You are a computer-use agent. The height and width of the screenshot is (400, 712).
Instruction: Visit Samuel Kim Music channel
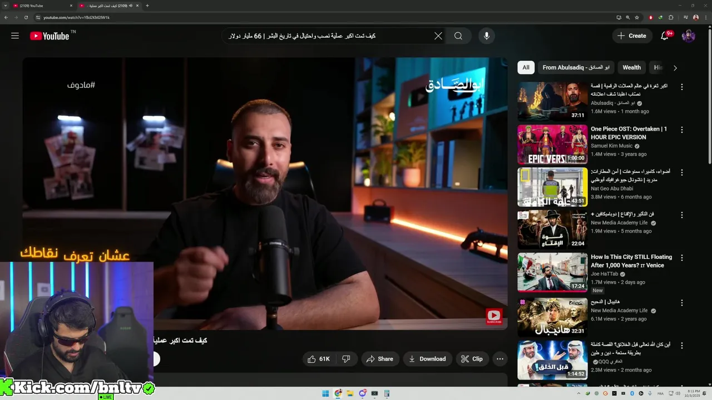pyautogui.click(x=612, y=146)
